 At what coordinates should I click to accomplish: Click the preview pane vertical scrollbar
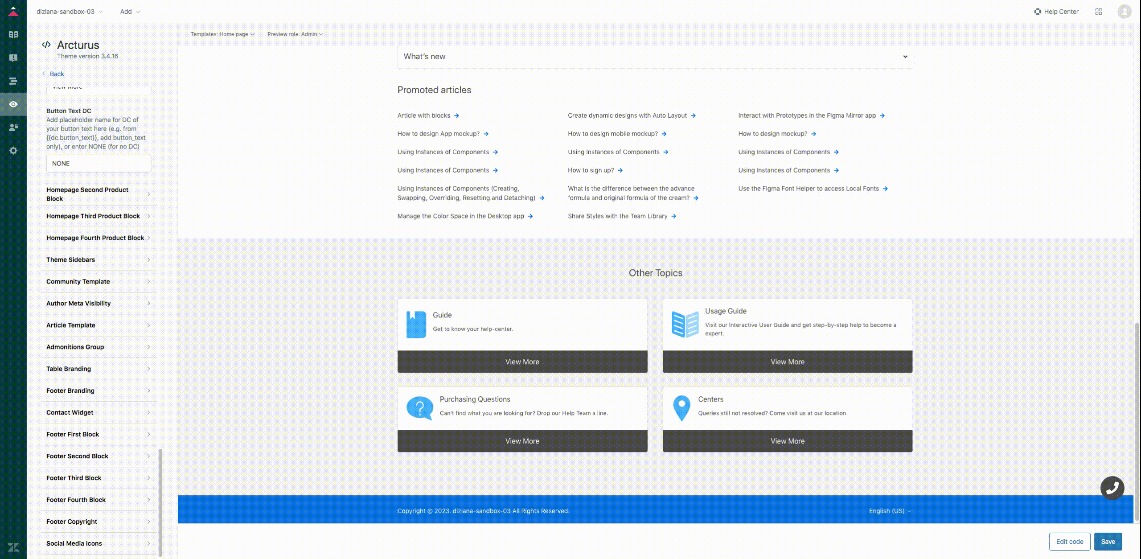click(x=1137, y=421)
